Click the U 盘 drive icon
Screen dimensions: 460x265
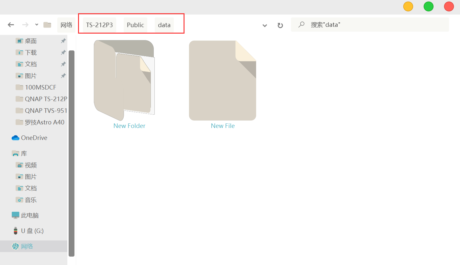click(16, 231)
